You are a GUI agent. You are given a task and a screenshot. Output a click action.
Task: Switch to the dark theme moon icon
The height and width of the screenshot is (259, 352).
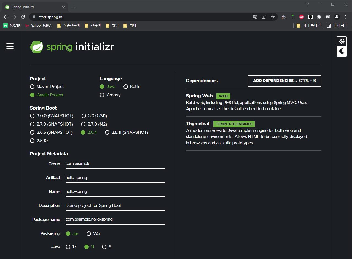tap(342, 51)
